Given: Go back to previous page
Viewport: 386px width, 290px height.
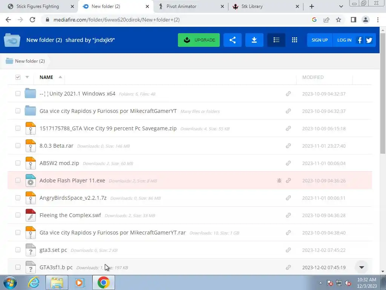Looking at the screenshot, I should tap(8, 20).
